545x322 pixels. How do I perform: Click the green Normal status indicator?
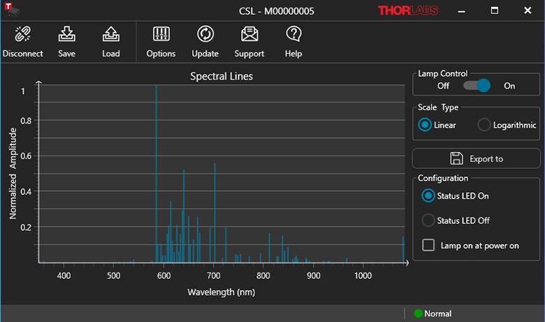(x=419, y=314)
